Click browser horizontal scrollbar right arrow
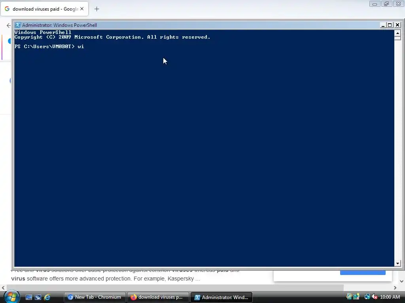The width and height of the screenshot is (405, 303). click(395, 288)
